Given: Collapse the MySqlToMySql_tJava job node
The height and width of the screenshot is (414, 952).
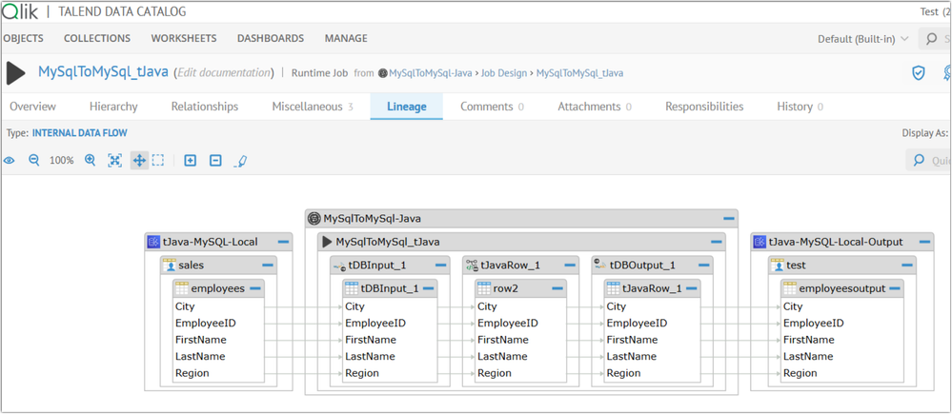Looking at the screenshot, I should click(x=717, y=242).
